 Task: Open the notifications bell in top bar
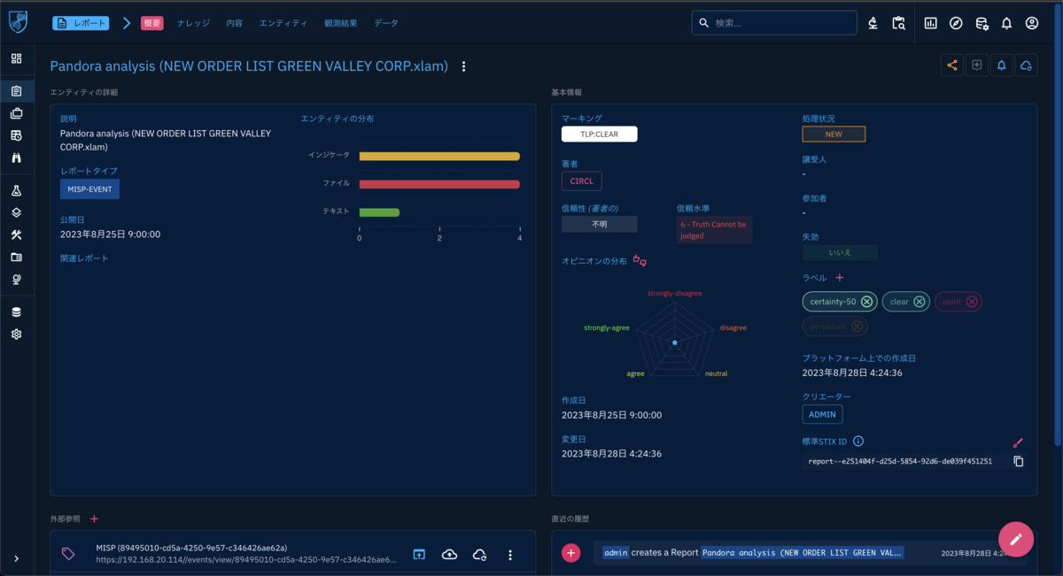click(x=1006, y=23)
